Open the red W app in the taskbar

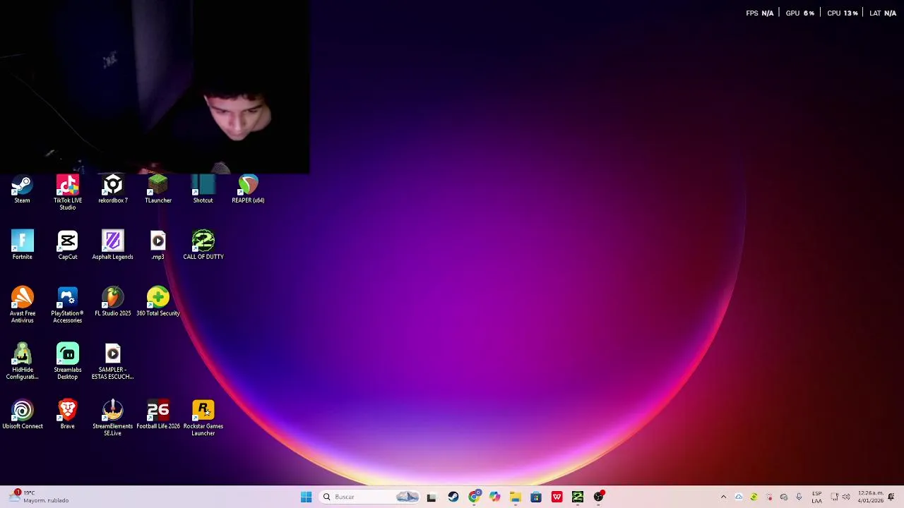(557, 497)
